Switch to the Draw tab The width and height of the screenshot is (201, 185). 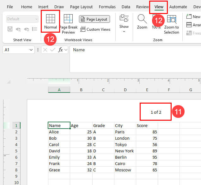(x=59, y=7)
